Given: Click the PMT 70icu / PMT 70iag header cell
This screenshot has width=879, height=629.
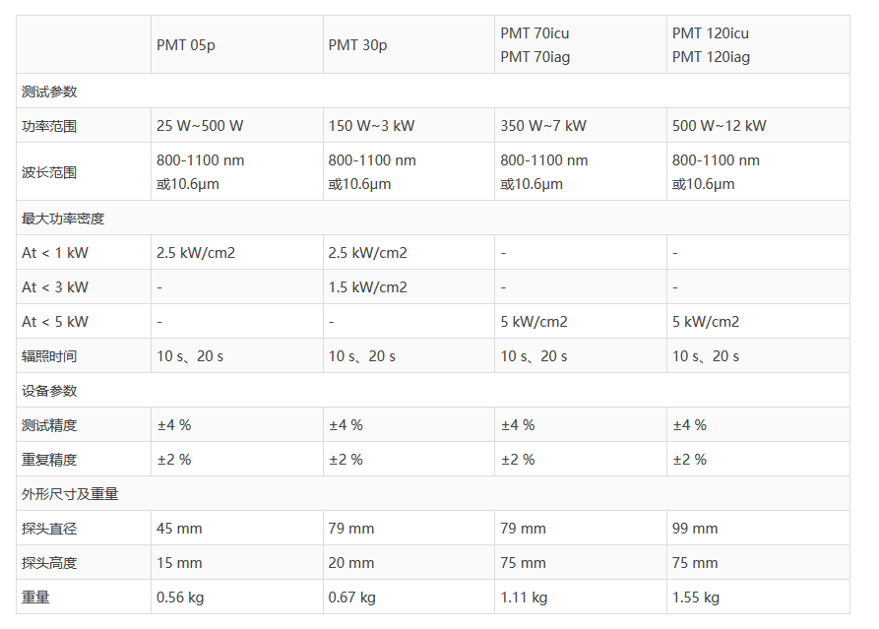Looking at the screenshot, I should [534, 45].
